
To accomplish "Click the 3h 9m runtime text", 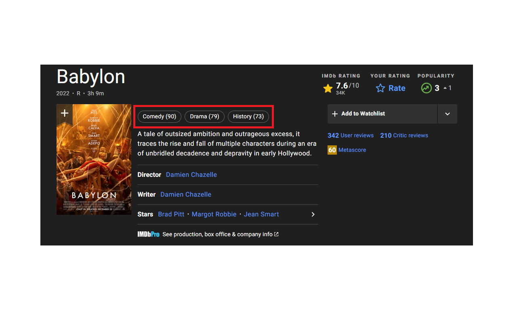I will [x=96, y=93].
